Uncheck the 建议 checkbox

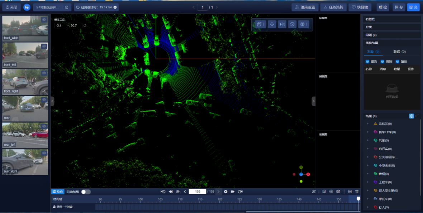coord(398,61)
